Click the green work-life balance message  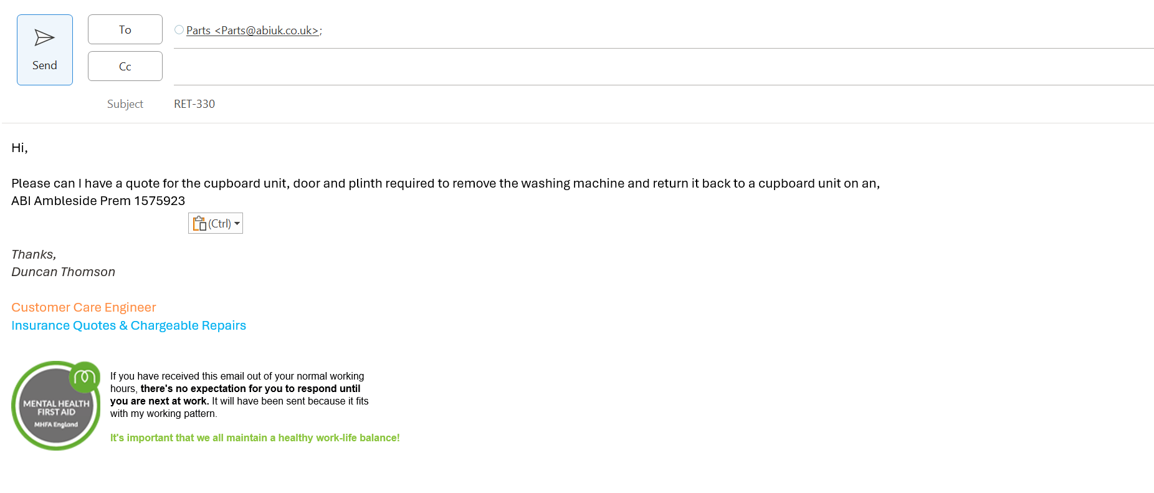[x=254, y=438]
